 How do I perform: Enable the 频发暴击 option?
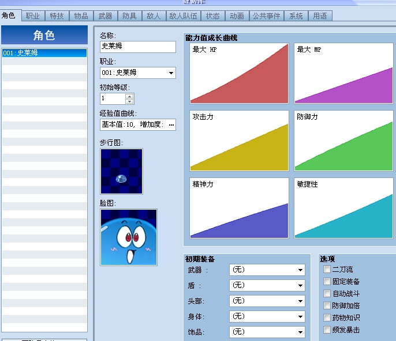pyautogui.click(x=327, y=330)
